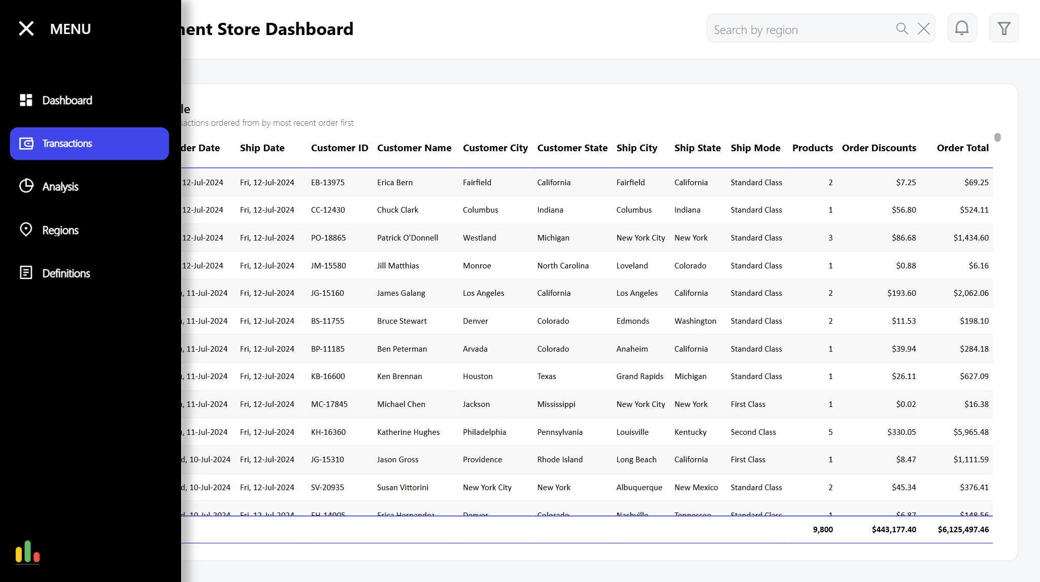Screen dimensions: 1040x582
Task: Click the Grand Rapids ship city cell
Action: pos(640,376)
